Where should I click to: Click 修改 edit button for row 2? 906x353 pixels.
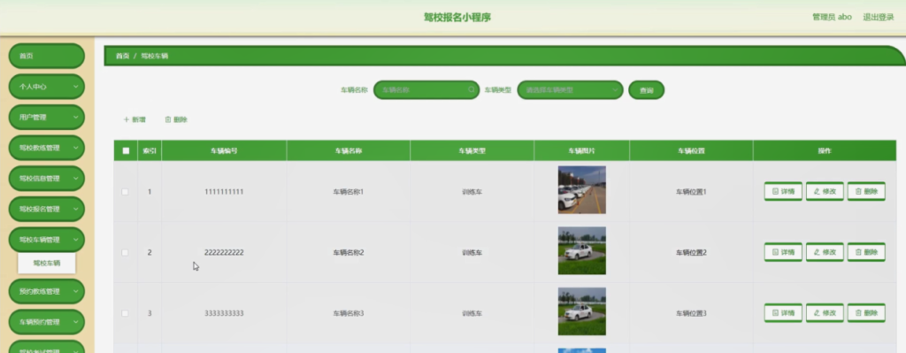(825, 252)
